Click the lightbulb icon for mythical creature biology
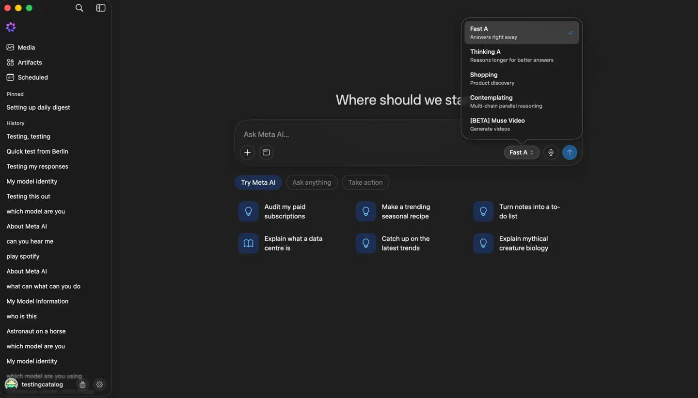Image resolution: width=698 pixels, height=398 pixels. [483, 243]
